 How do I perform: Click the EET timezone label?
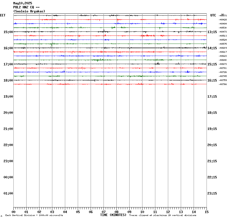(3, 15)
